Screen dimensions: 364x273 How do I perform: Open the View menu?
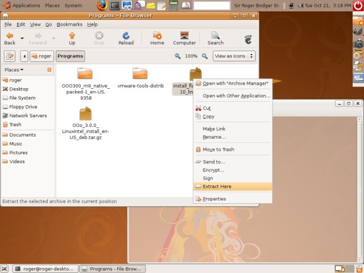[x=35, y=24]
